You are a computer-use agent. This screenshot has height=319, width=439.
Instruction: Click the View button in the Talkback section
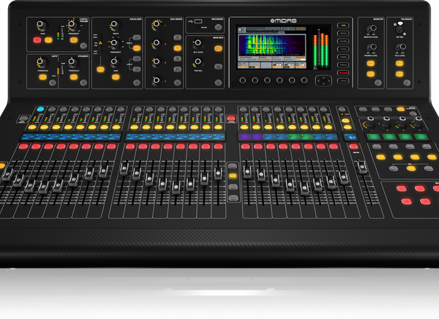tap(407, 83)
